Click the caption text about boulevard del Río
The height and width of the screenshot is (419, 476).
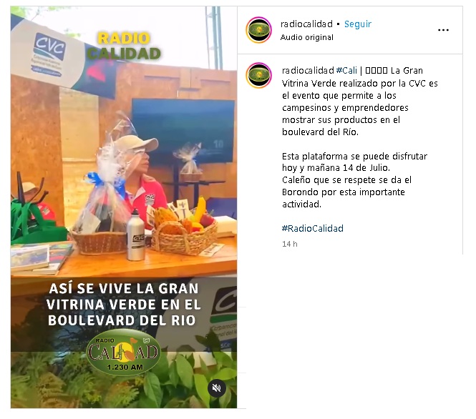pyautogui.click(x=360, y=102)
